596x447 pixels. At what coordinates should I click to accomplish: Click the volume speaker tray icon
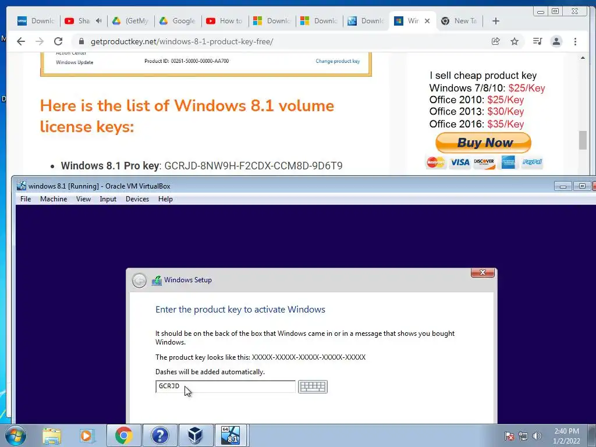click(x=537, y=436)
